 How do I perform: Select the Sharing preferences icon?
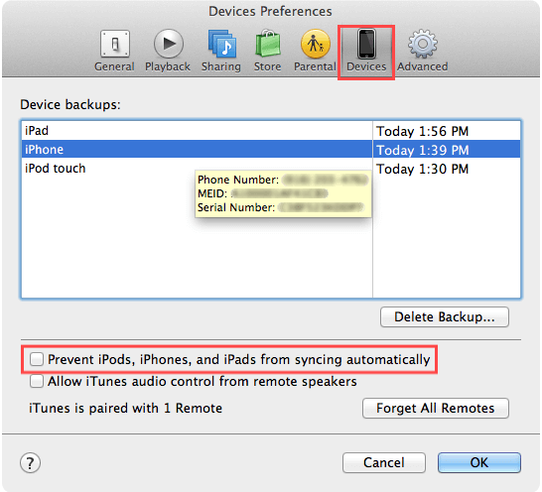coord(222,44)
